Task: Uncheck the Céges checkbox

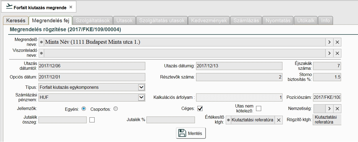Action: tap(200, 109)
